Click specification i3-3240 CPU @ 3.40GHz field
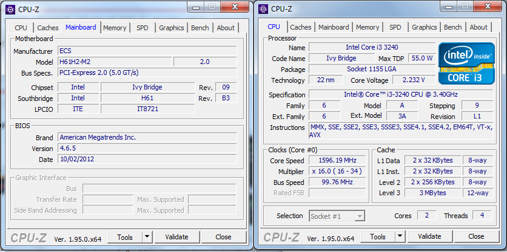 (x=401, y=94)
